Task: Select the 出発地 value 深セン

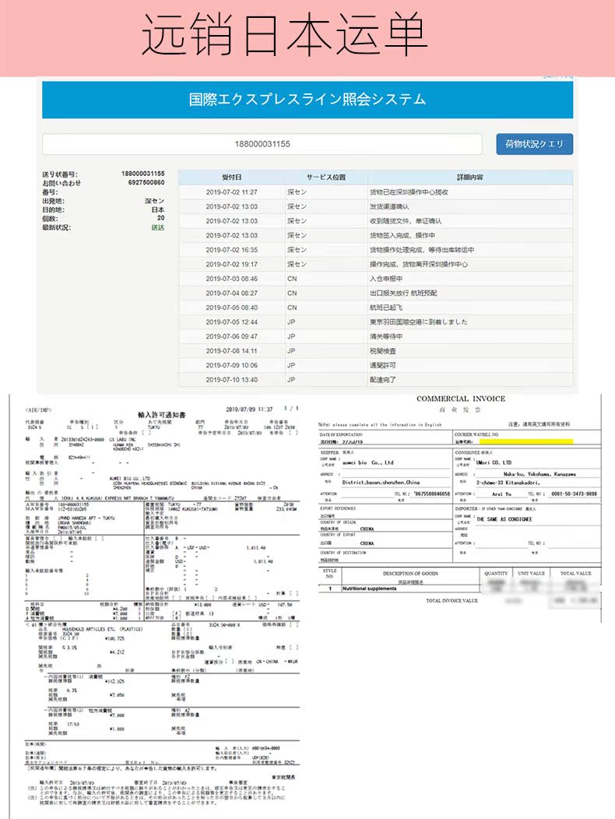Action: [x=155, y=201]
